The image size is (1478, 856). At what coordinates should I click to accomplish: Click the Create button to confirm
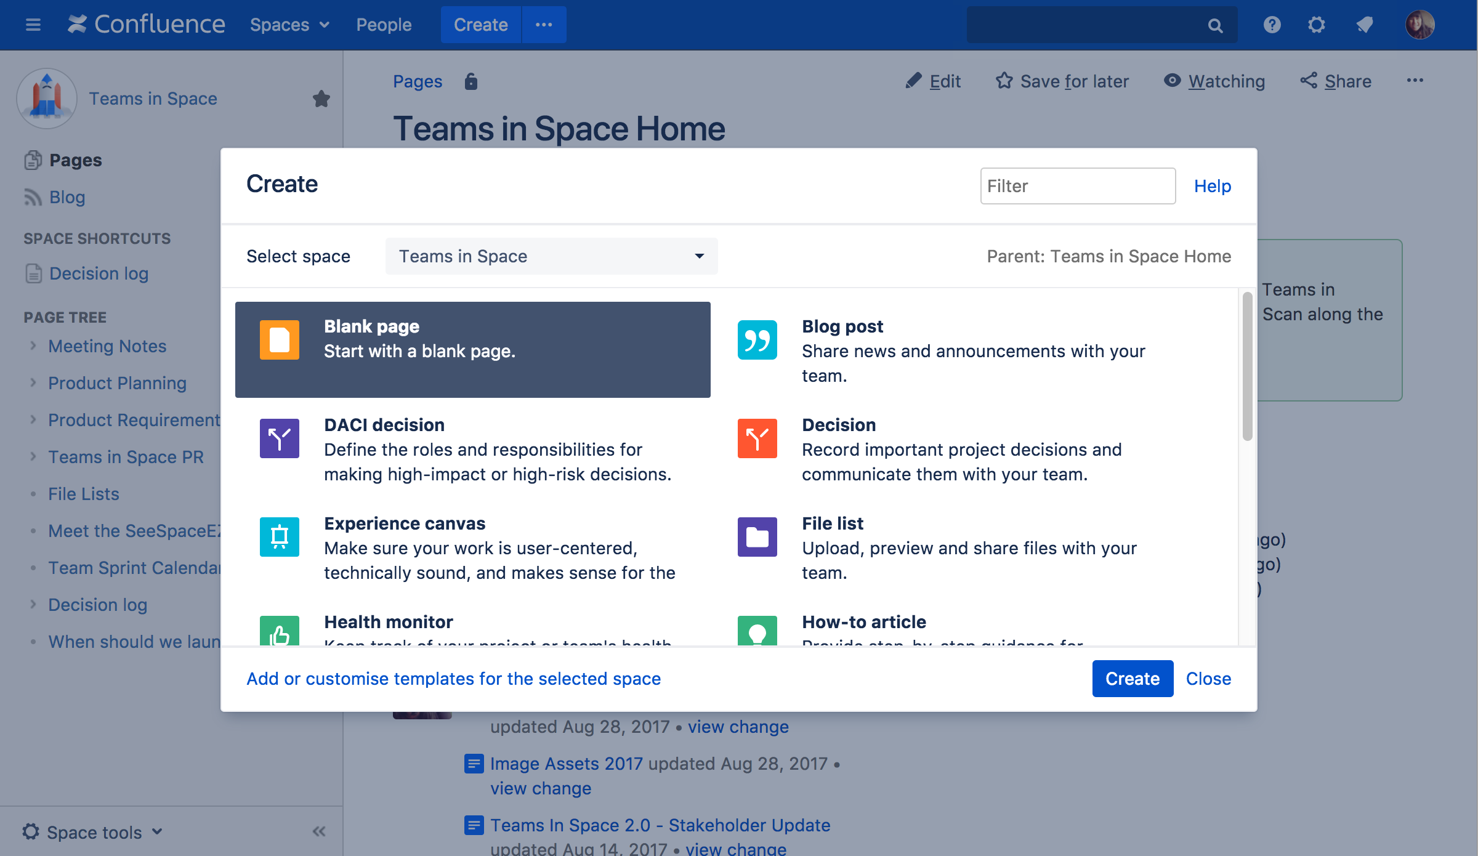(1132, 679)
